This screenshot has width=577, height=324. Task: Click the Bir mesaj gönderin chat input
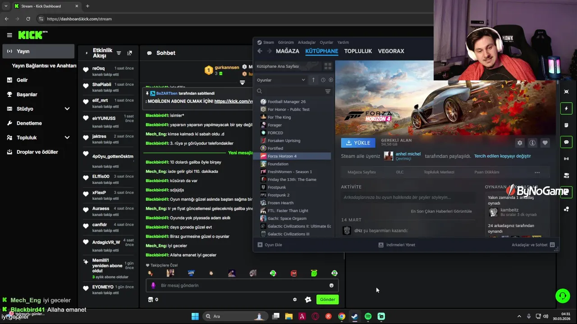click(242, 285)
